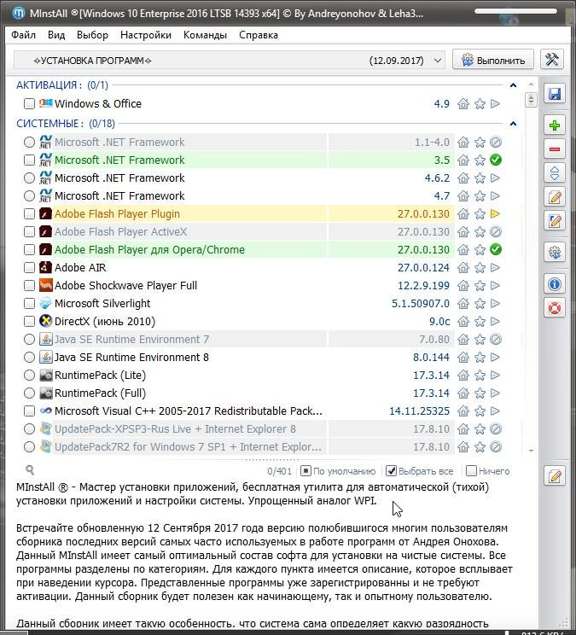Click the play icon for Microsoft Visual C++ Redistributable
576x635 pixels.
click(495, 411)
